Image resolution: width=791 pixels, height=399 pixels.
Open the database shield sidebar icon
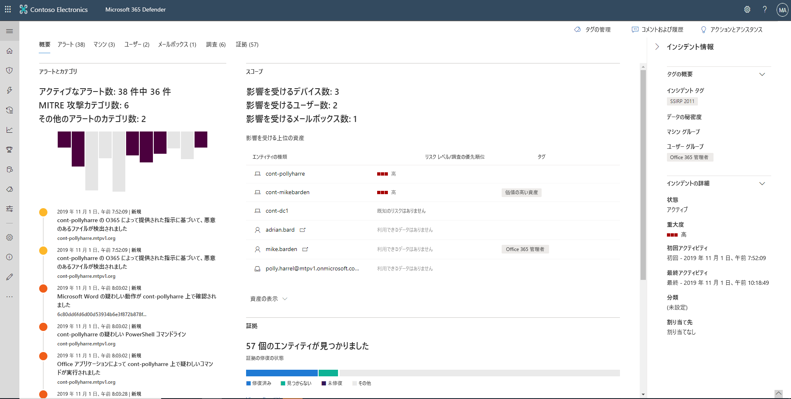coord(9,169)
